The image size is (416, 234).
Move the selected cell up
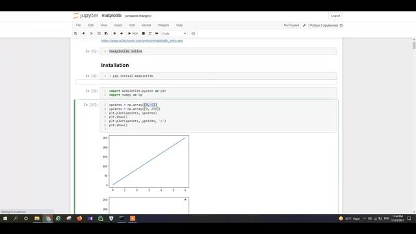(x=114, y=33)
